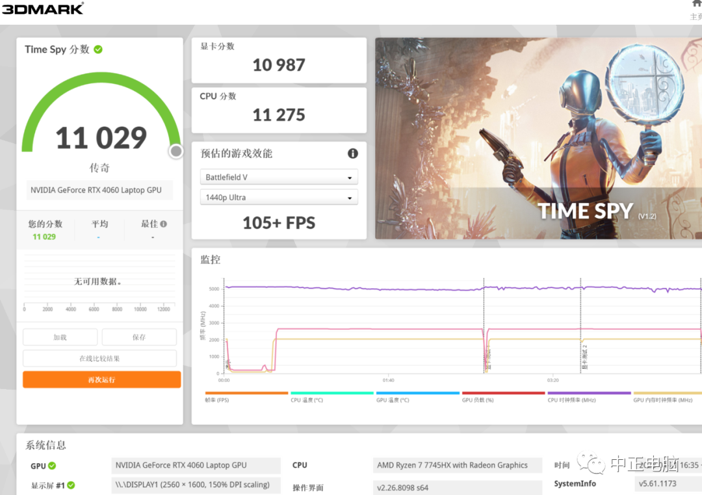Click the 加载 button
702x495 pixels.
pos(60,338)
